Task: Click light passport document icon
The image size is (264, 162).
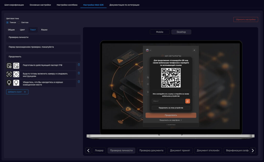Action: (x=16, y=66)
